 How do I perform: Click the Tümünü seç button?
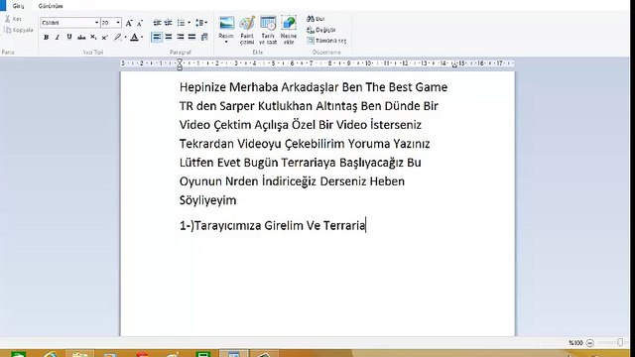(x=326, y=41)
